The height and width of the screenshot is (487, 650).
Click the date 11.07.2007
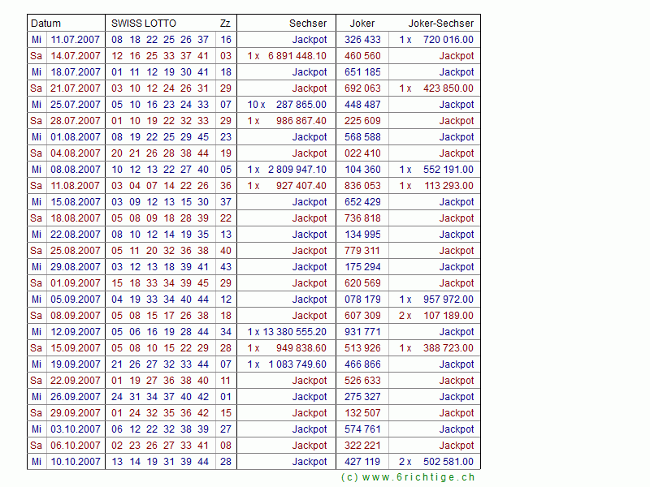point(76,40)
